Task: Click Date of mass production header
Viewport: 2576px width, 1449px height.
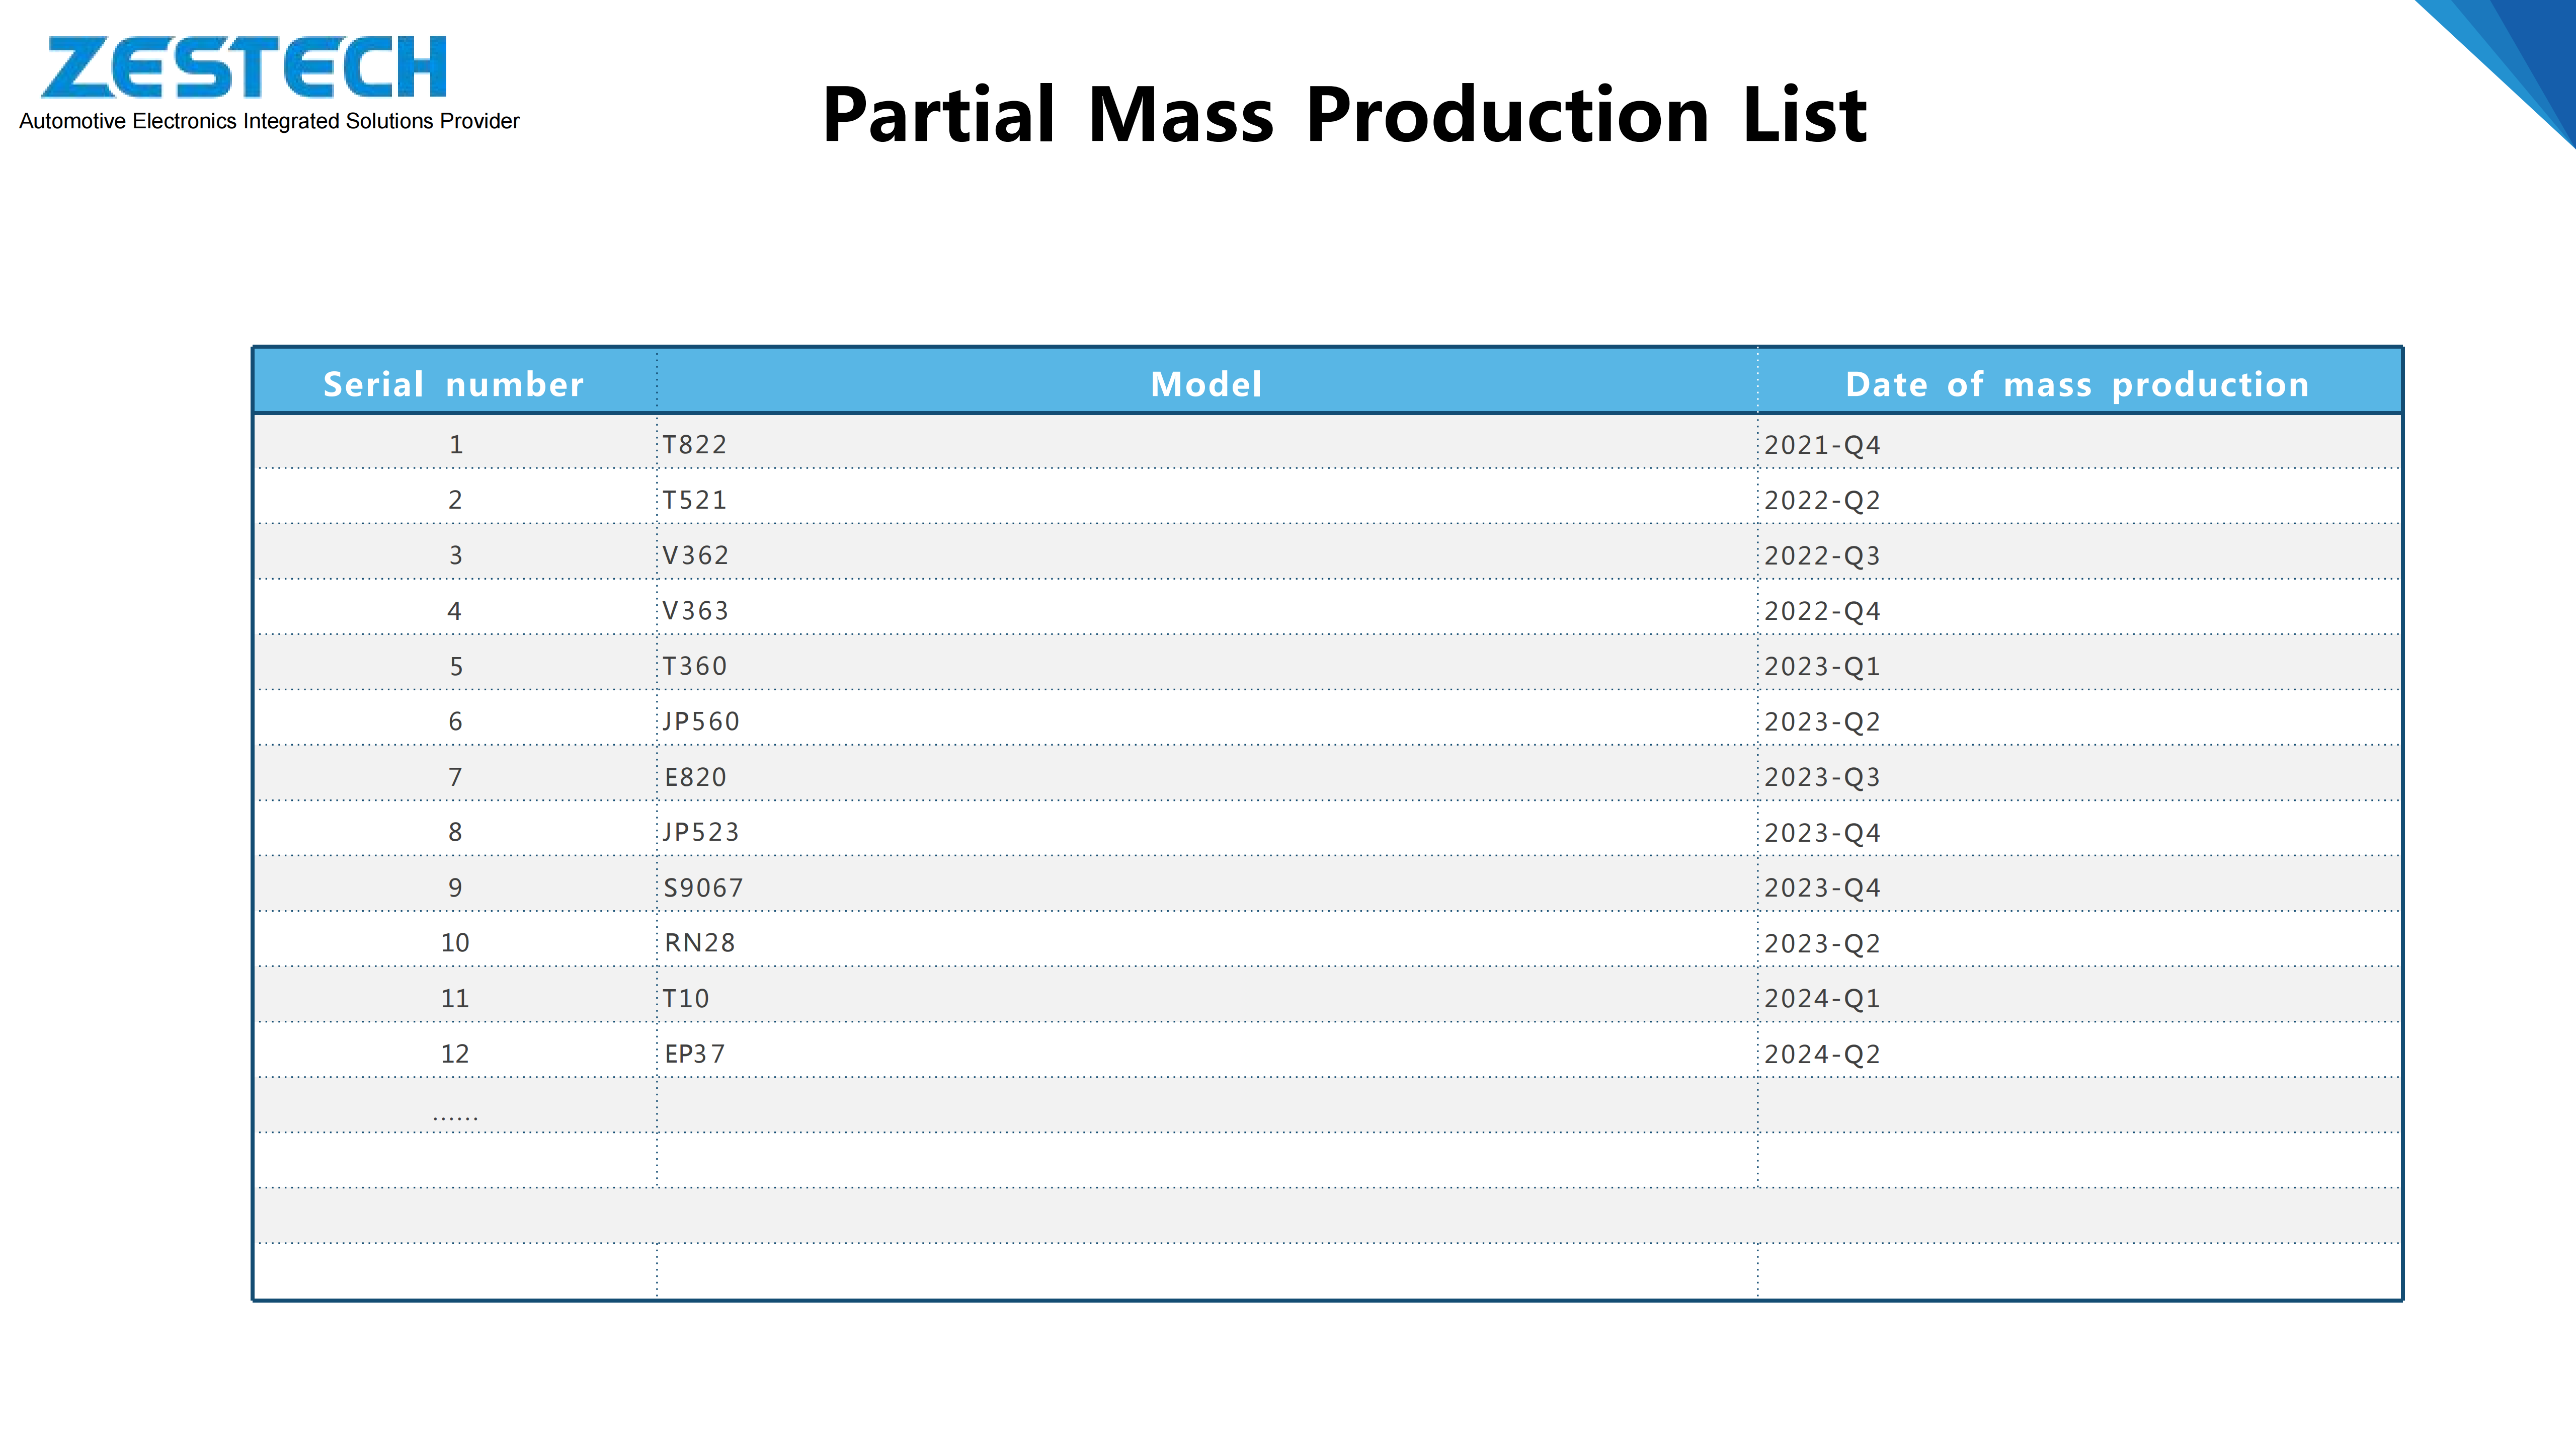Action: [2077, 384]
